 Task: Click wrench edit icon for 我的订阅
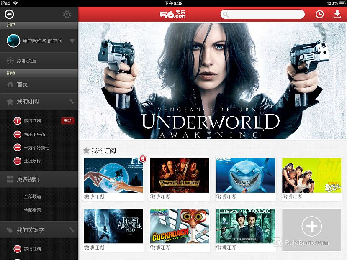coord(72,102)
